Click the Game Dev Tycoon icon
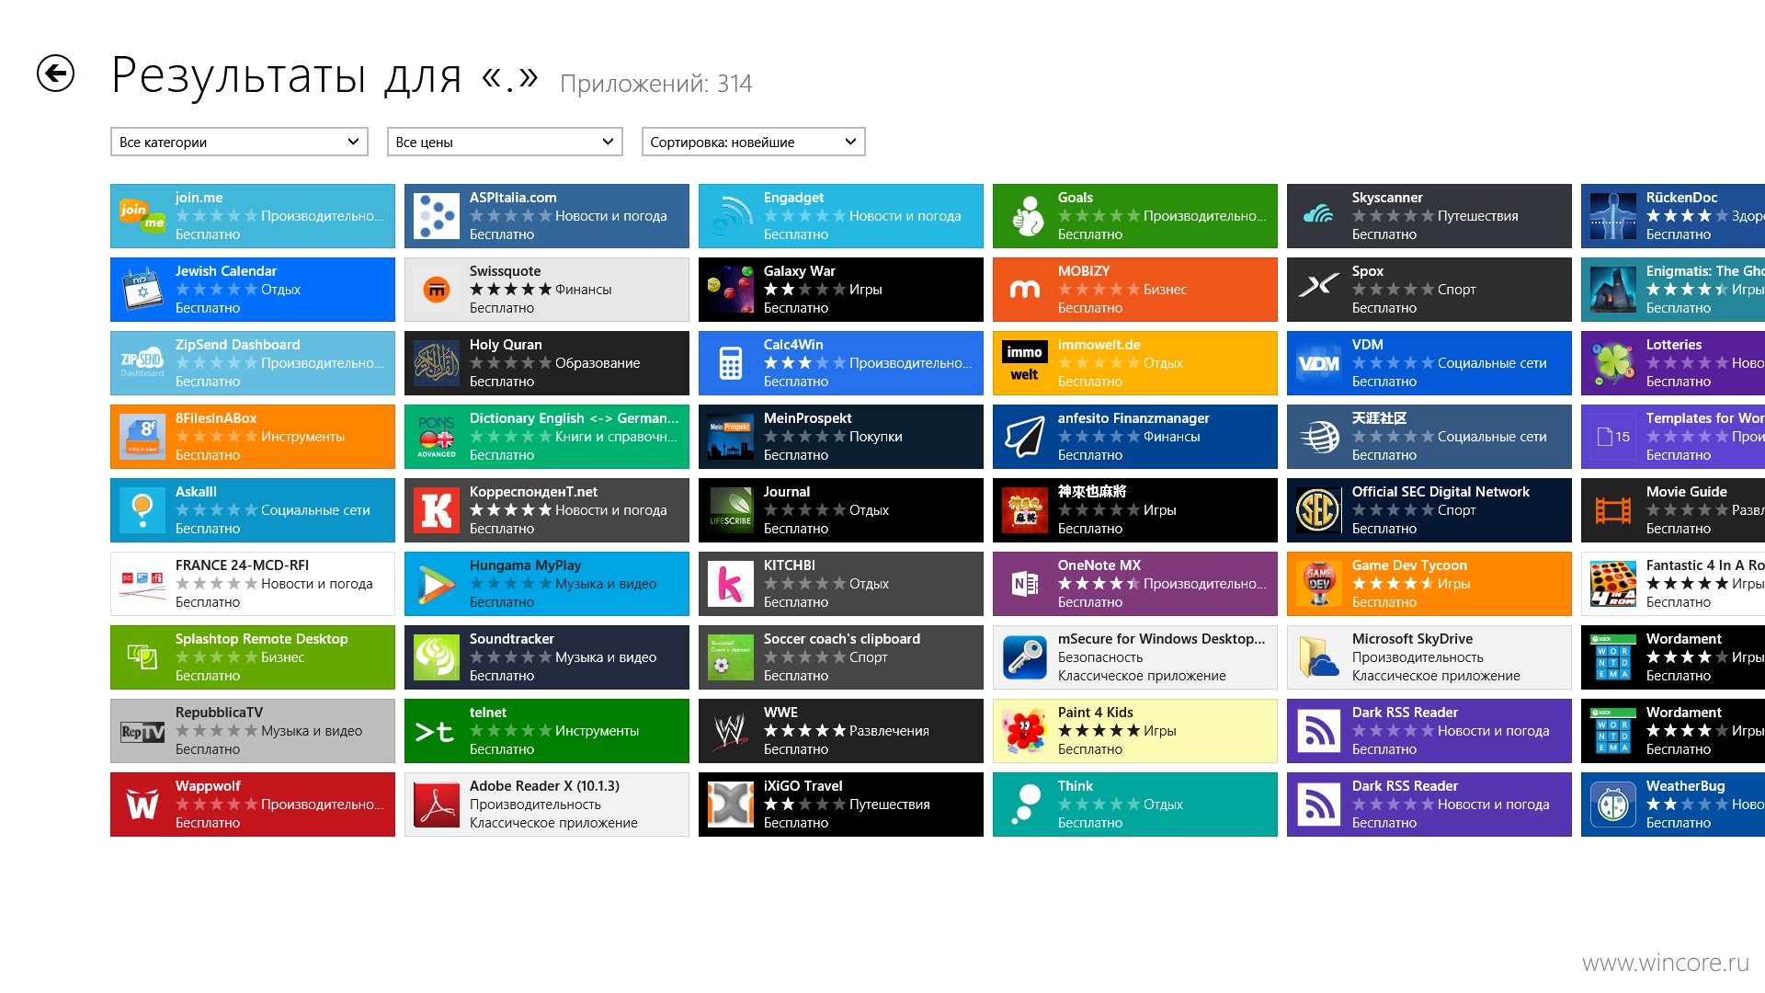Viewport: 1765px width, 993px height. click(1319, 584)
